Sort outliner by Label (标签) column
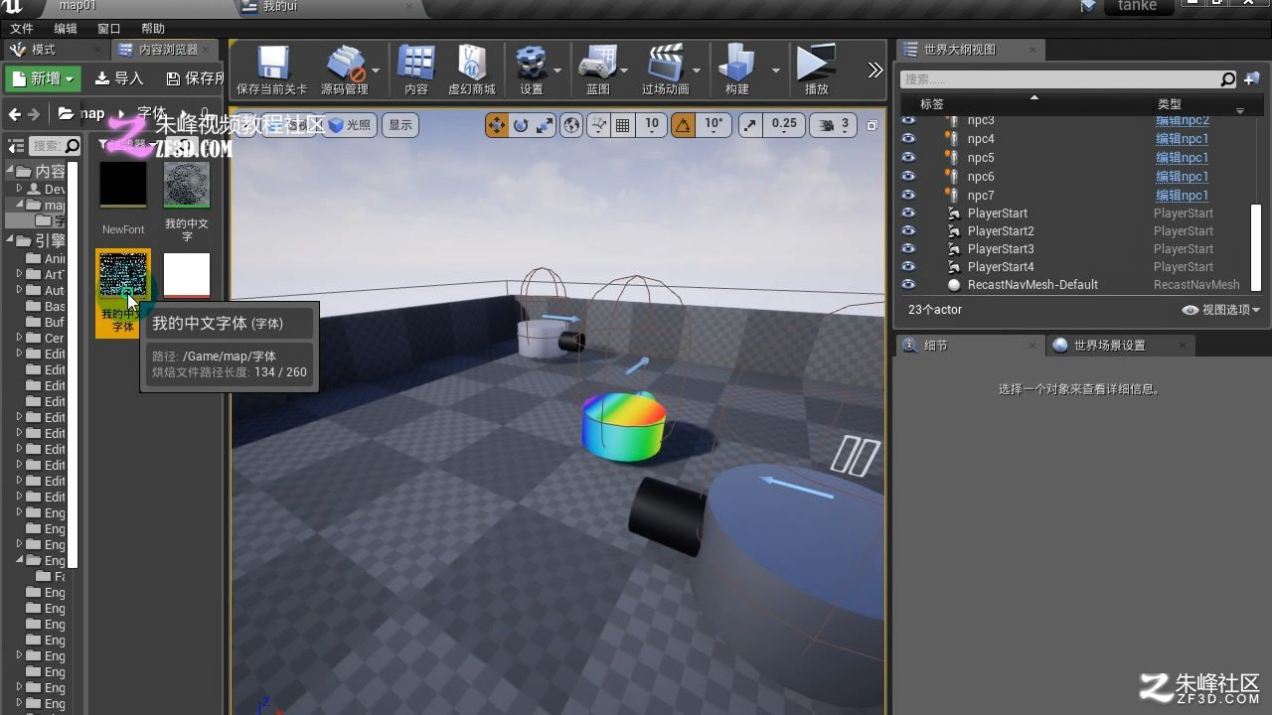The height and width of the screenshot is (715, 1272). pyautogui.click(x=932, y=104)
